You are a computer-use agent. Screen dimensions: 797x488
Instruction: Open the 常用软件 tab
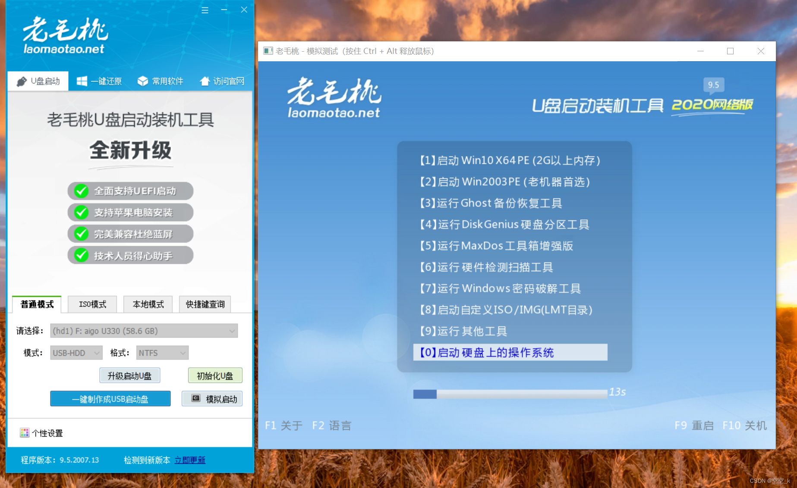160,81
